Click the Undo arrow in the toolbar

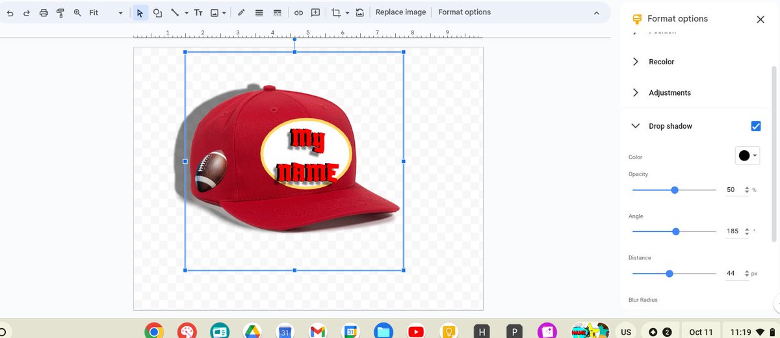click(10, 12)
